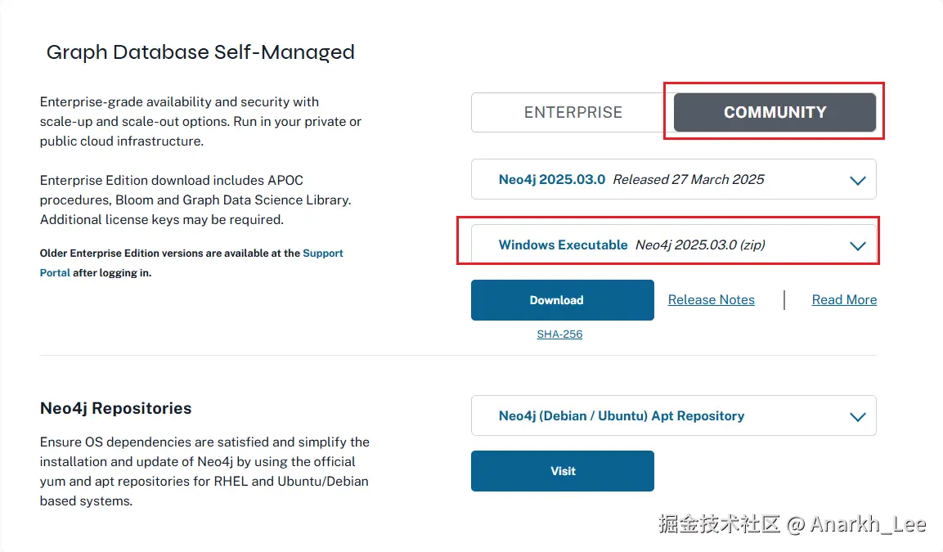943x552 pixels.
Task: Click the Enterprise-grade availability description paragraph
Action: [x=200, y=121]
